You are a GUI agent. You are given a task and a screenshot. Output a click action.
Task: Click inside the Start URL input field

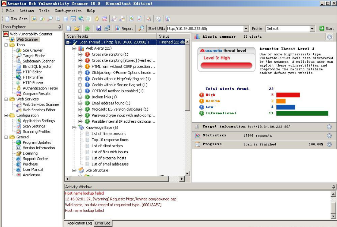click(x=205, y=29)
